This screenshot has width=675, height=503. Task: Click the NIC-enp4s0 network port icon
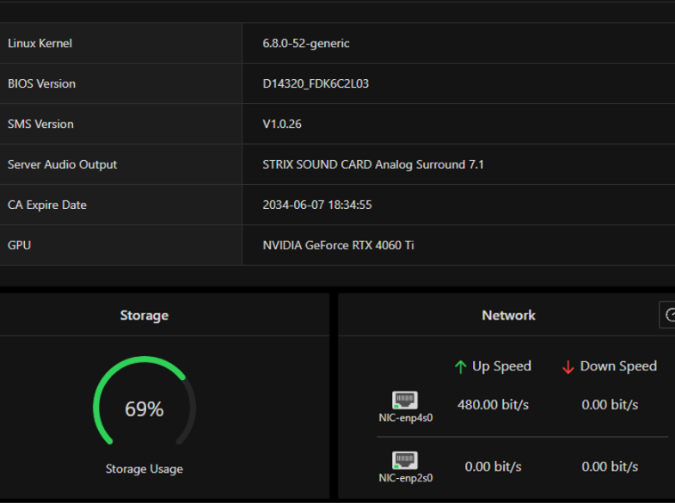[405, 400]
